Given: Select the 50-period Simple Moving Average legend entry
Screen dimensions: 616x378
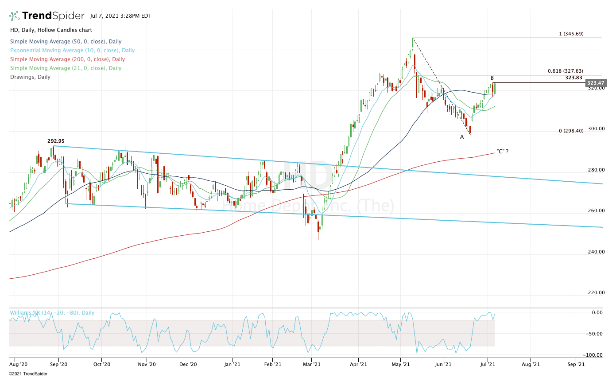Looking at the screenshot, I should pos(66,42).
